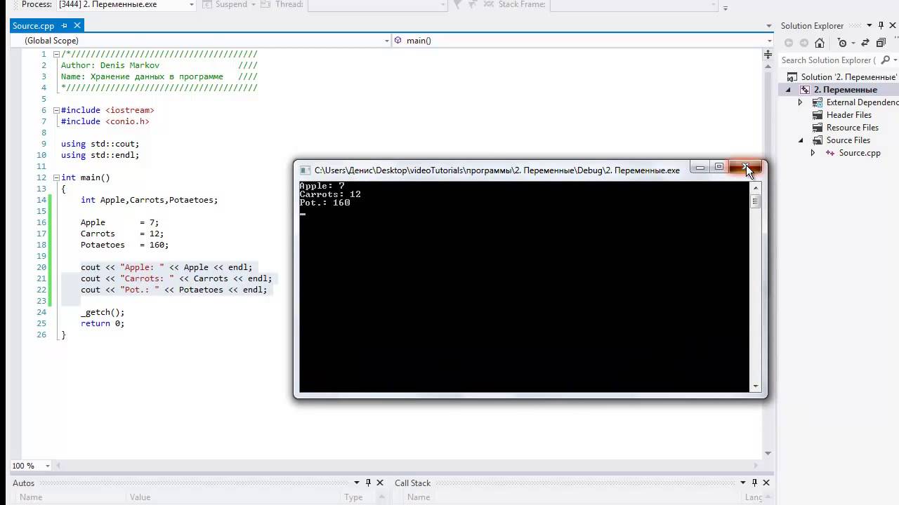Click '#include <conio.h>' code line
Image resolution: width=899 pixels, height=505 pixels.
[105, 121]
